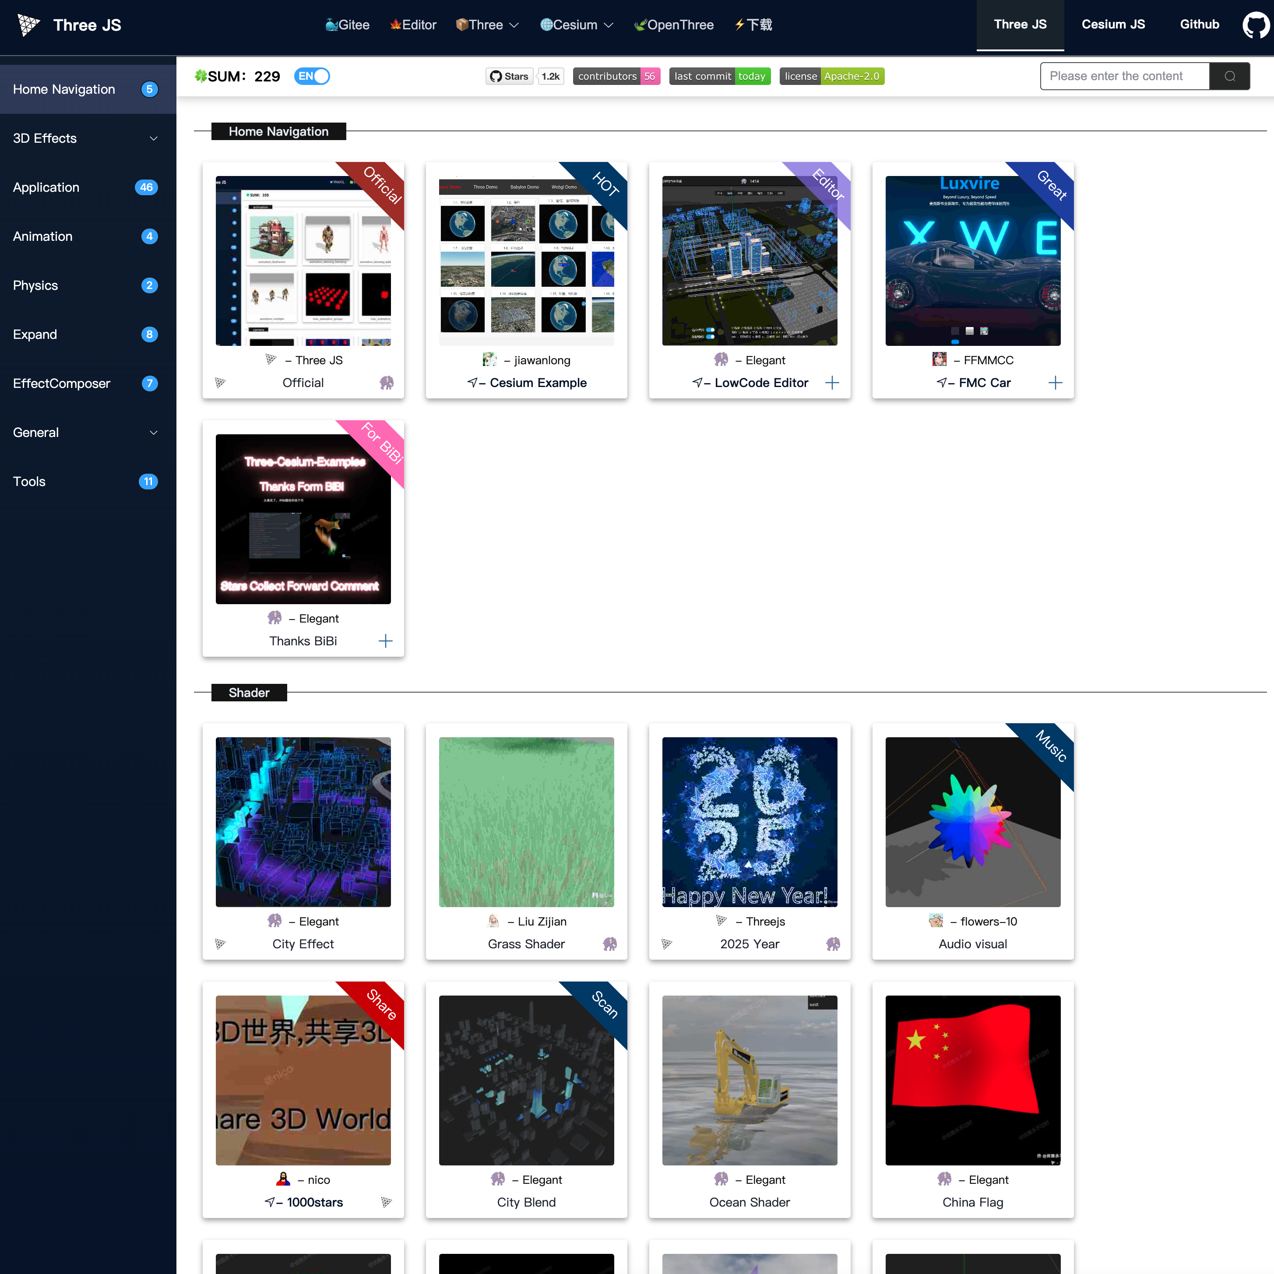This screenshot has height=1274, width=1274.
Task: Open the Three dropdown in top nav
Action: pyautogui.click(x=487, y=25)
